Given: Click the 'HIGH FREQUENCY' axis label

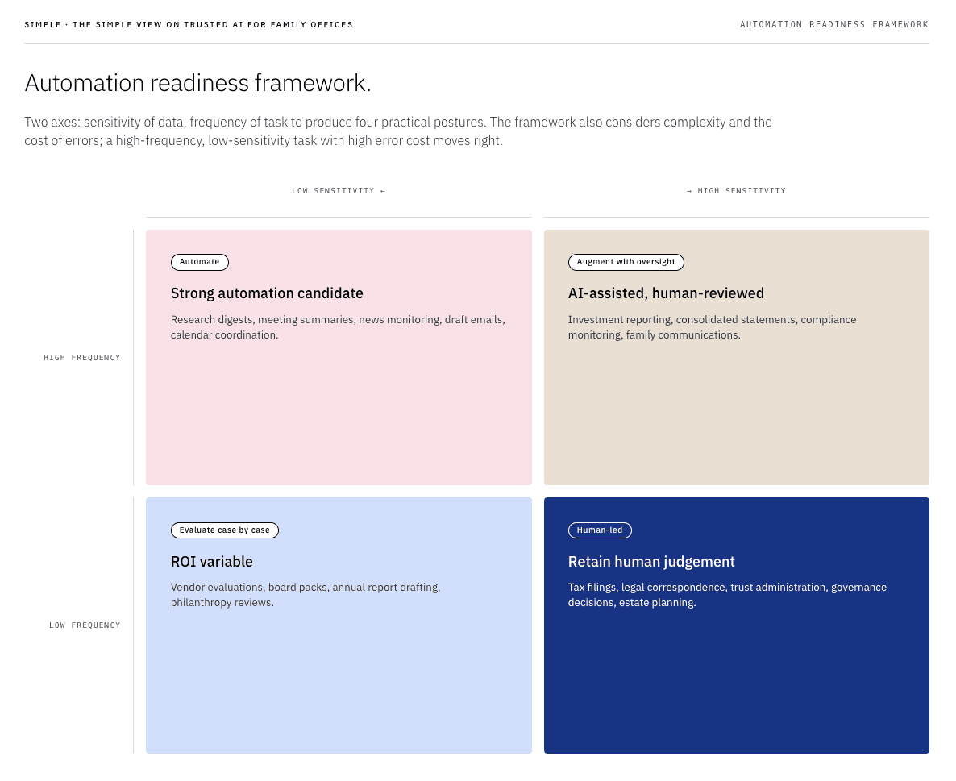Looking at the screenshot, I should click(81, 358).
